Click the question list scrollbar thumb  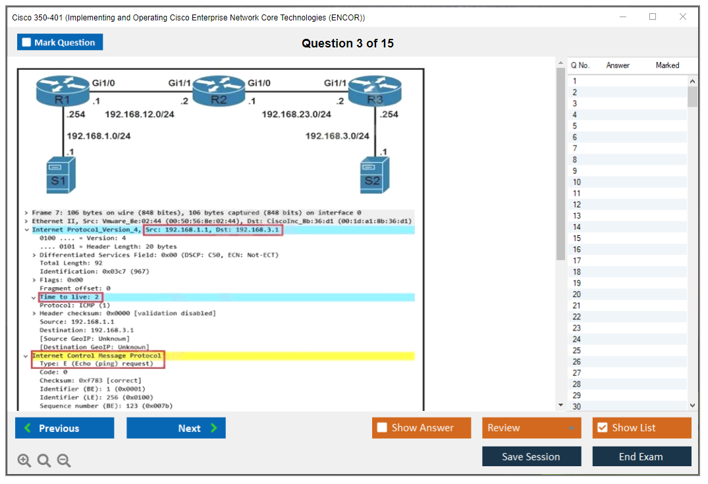click(x=693, y=97)
